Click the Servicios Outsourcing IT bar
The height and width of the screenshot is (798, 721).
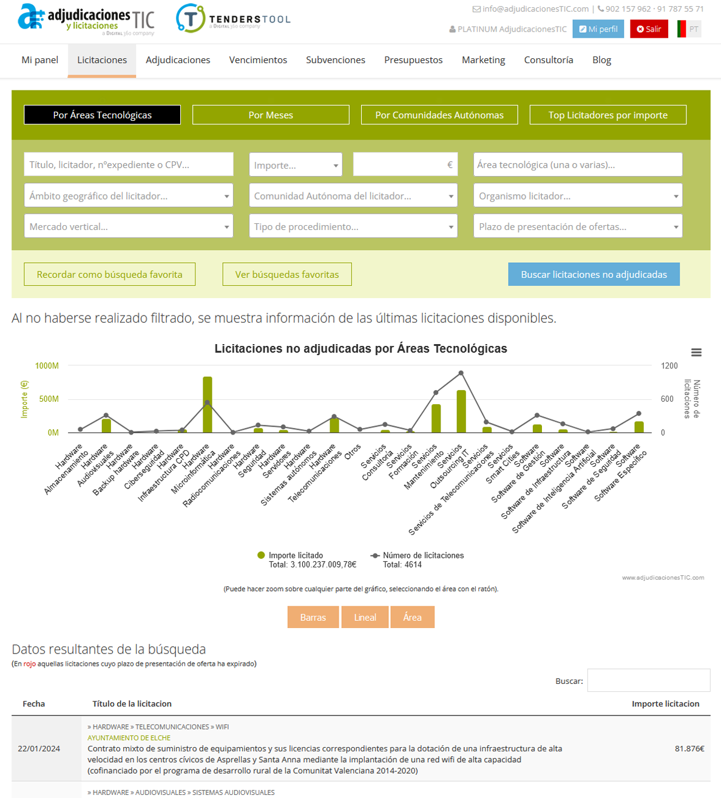(x=461, y=411)
